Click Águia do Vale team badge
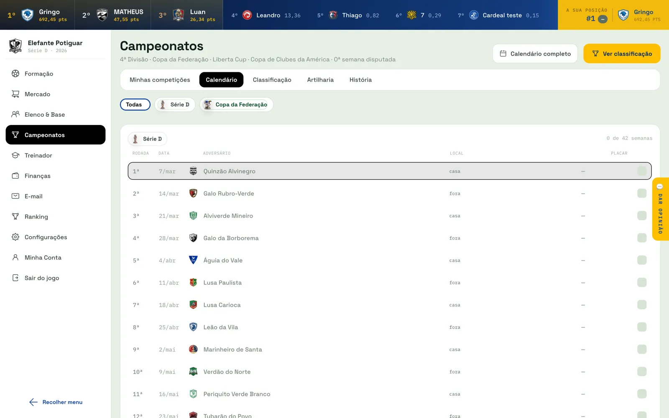The image size is (669, 418). tap(193, 260)
